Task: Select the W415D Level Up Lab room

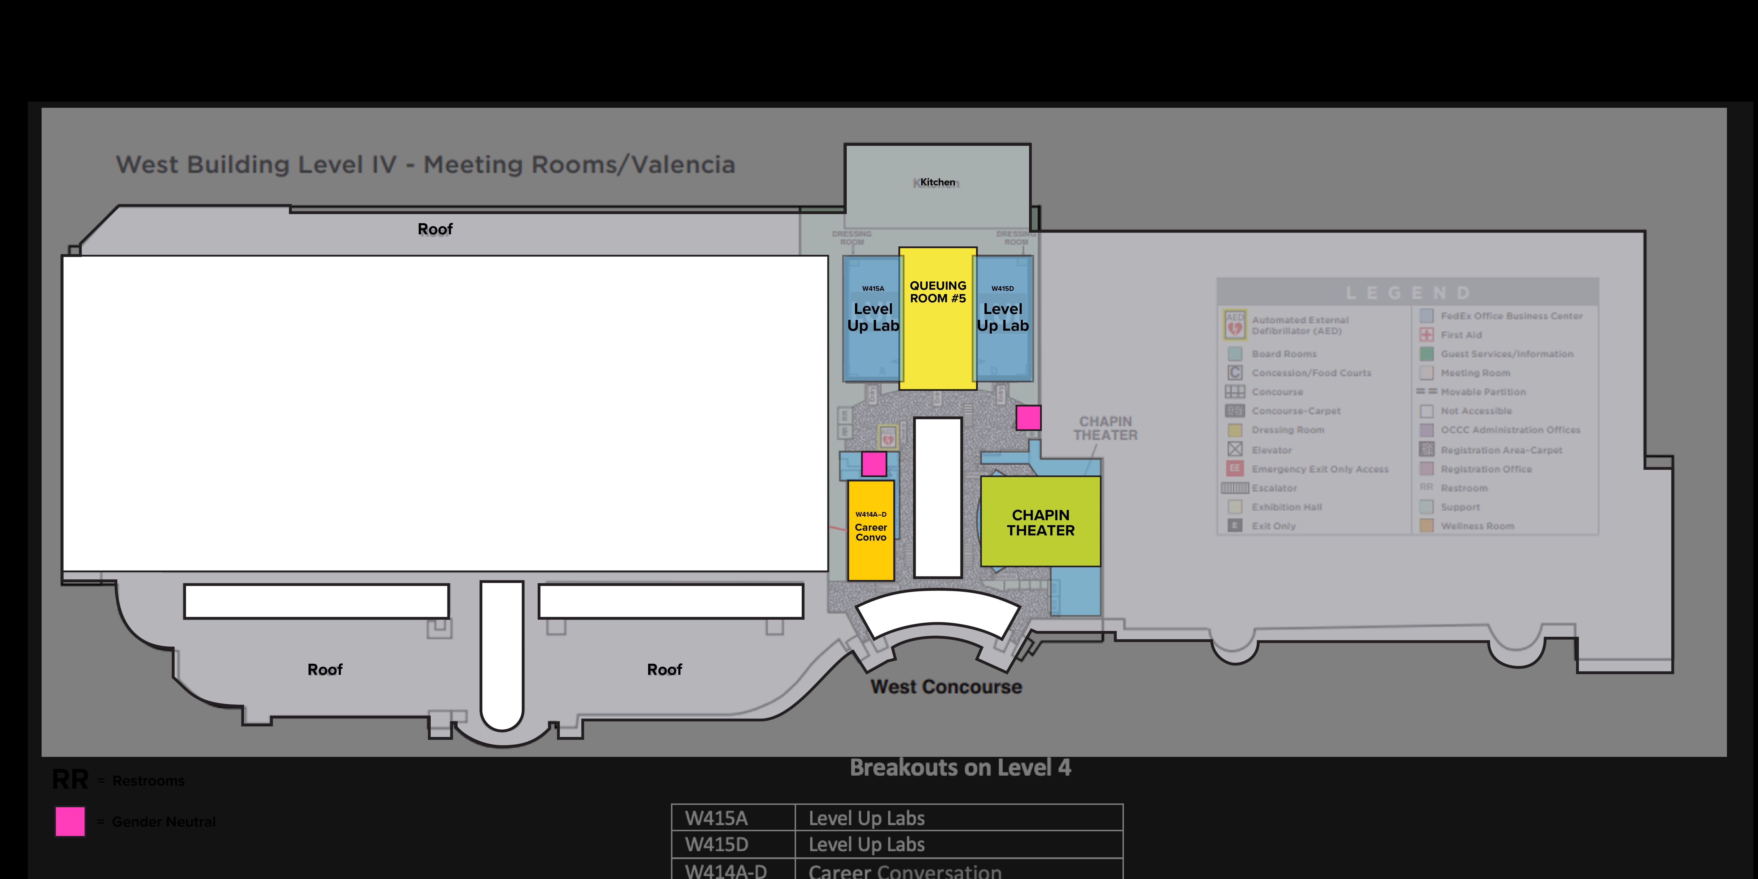Action: pyautogui.click(x=1003, y=318)
